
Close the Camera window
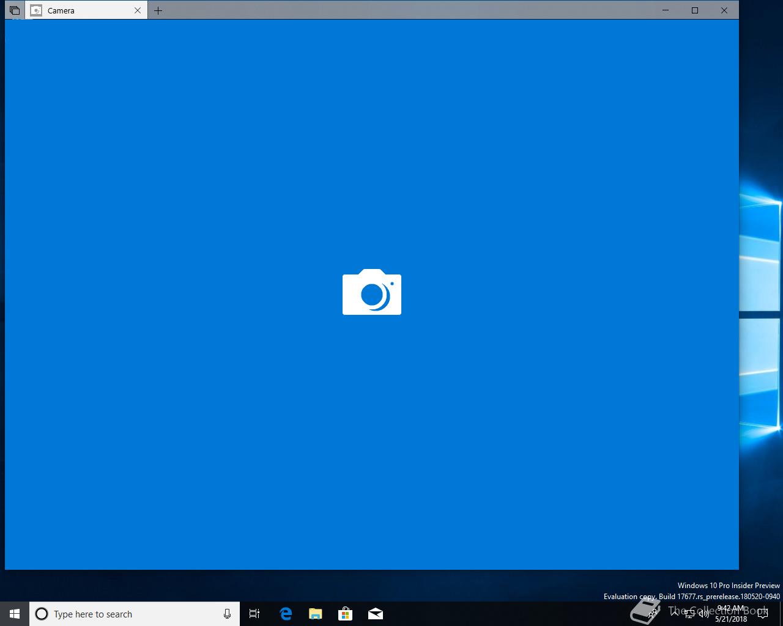[x=724, y=10]
